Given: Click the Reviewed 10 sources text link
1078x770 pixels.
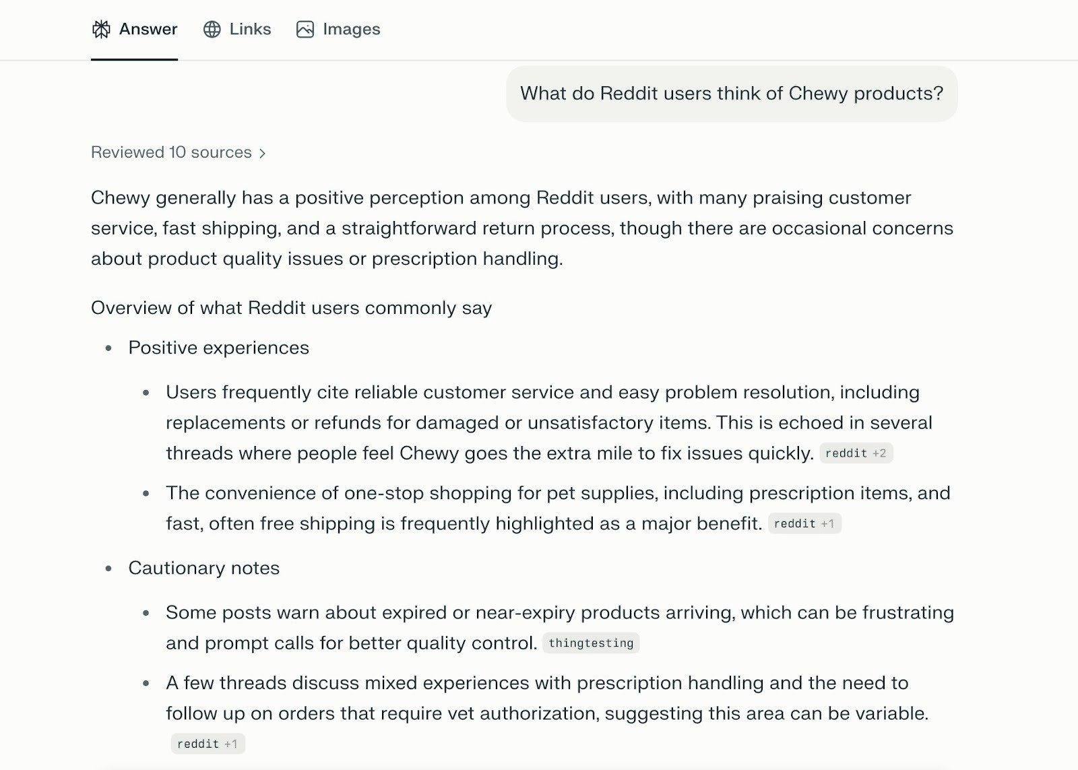Looking at the screenshot, I should pyautogui.click(x=169, y=152).
